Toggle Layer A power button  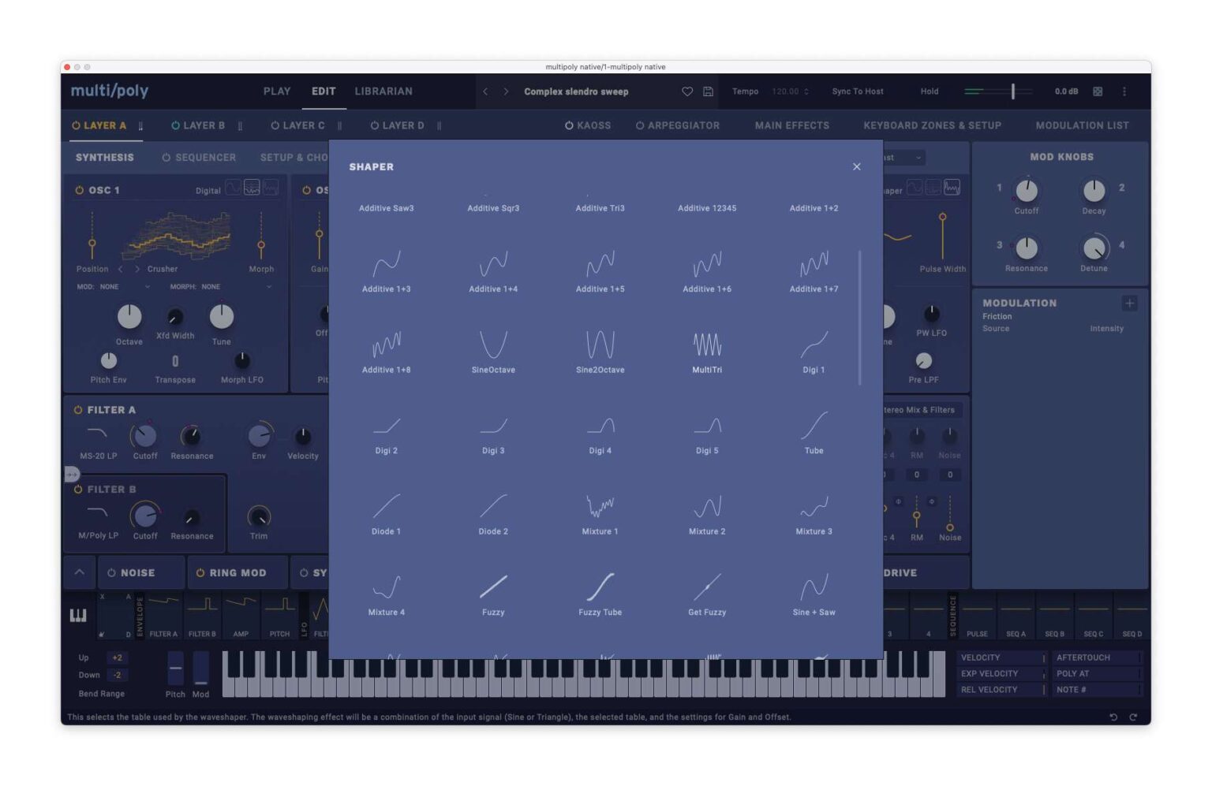pos(76,125)
